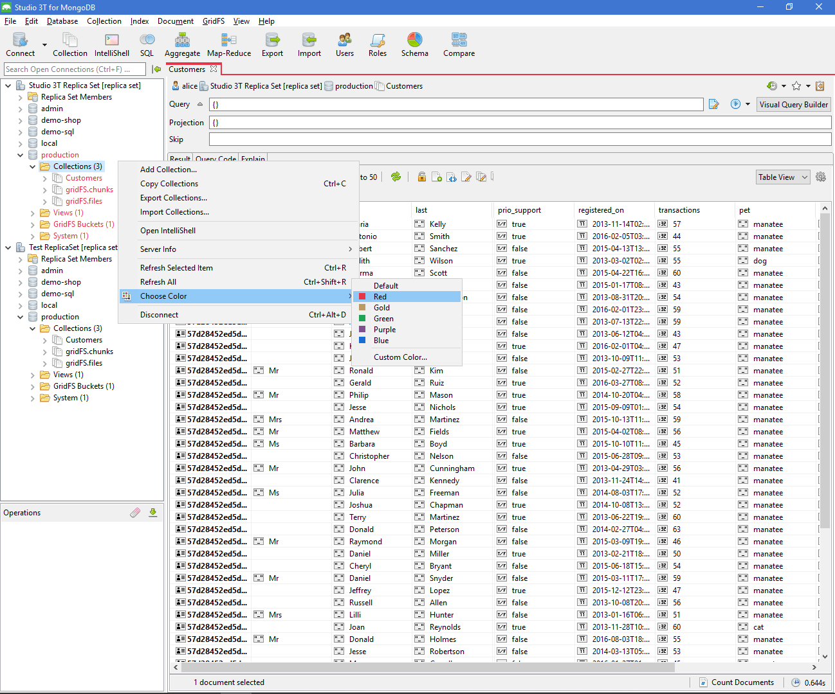
Task: Launch IntelliShell from the toolbar
Action: 111,44
